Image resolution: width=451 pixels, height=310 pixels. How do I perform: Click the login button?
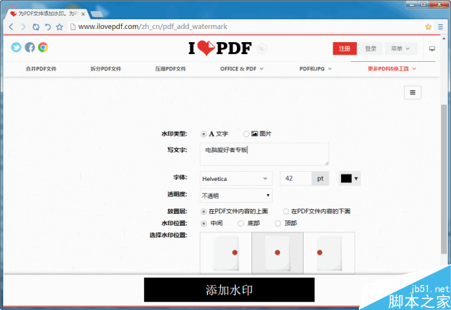point(371,49)
